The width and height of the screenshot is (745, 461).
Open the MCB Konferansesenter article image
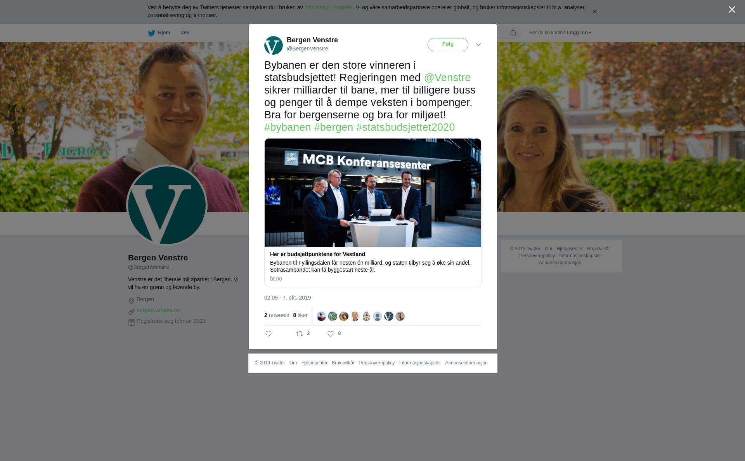click(373, 192)
